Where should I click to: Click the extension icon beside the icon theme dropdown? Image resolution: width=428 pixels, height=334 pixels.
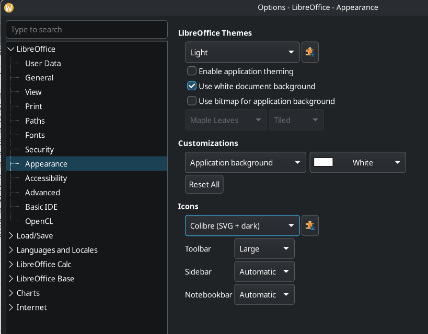click(310, 225)
